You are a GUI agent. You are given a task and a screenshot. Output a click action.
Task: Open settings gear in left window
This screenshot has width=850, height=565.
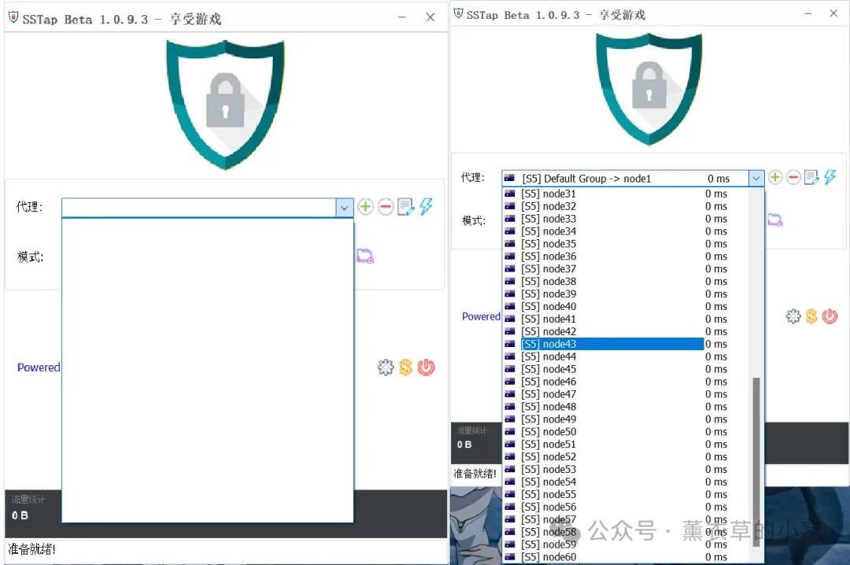coord(386,367)
